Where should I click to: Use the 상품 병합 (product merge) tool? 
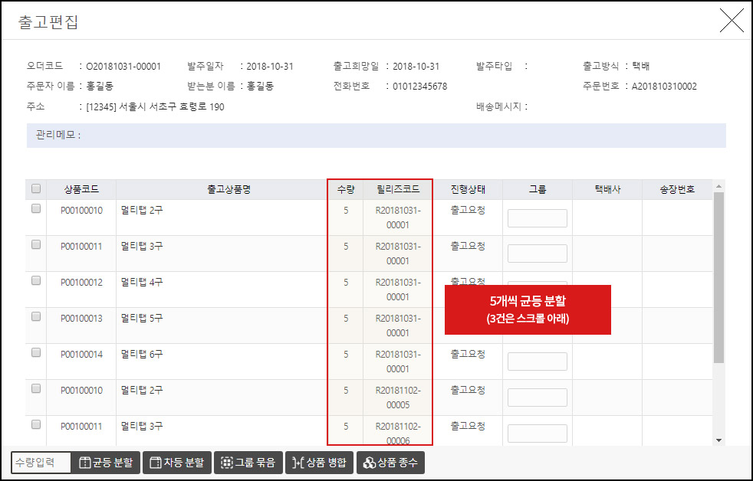pyautogui.click(x=319, y=462)
